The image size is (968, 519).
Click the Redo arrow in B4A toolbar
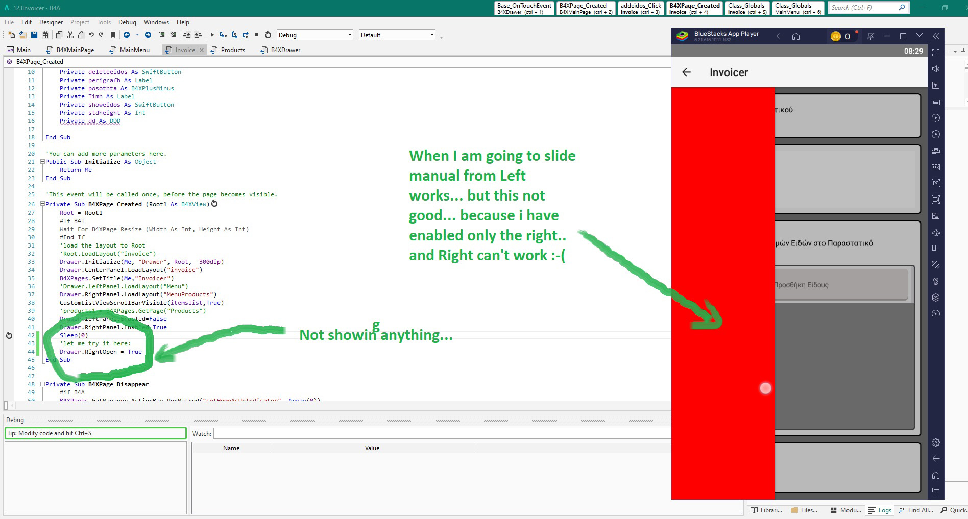101,35
